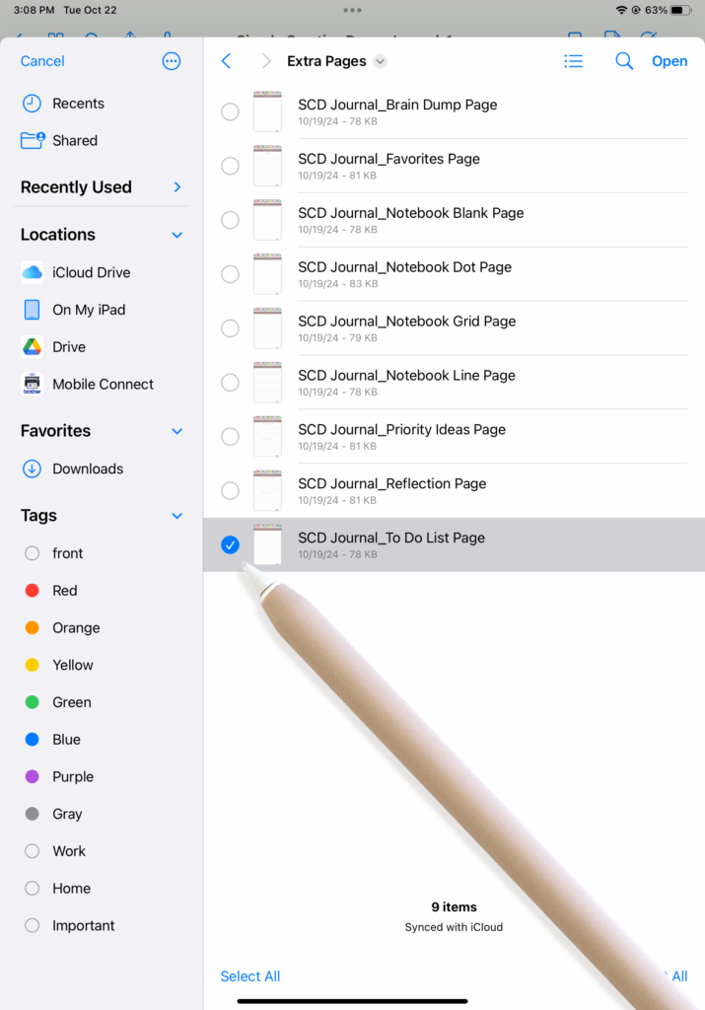Deselect the To Do List Page checkbox
The image size is (705, 1010).
pyautogui.click(x=230, y=544)
